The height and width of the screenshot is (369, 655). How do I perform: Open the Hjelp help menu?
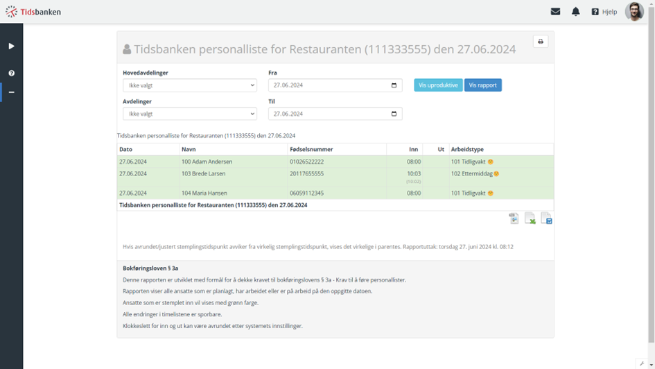click(x=604, y=12)
